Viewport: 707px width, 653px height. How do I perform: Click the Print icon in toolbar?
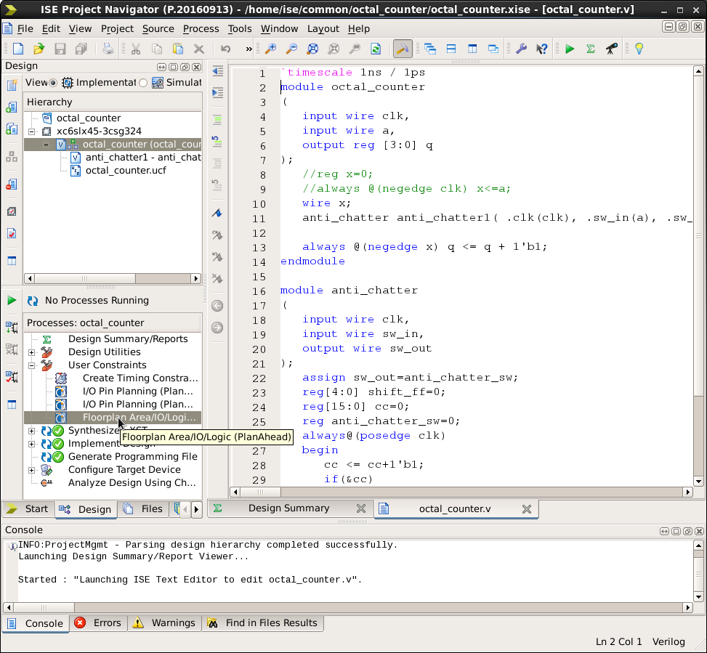click(x=108, y=49)
